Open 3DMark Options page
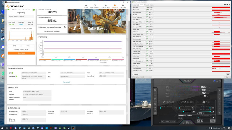This screenshot has width=232, height=130. coord(123,6)
